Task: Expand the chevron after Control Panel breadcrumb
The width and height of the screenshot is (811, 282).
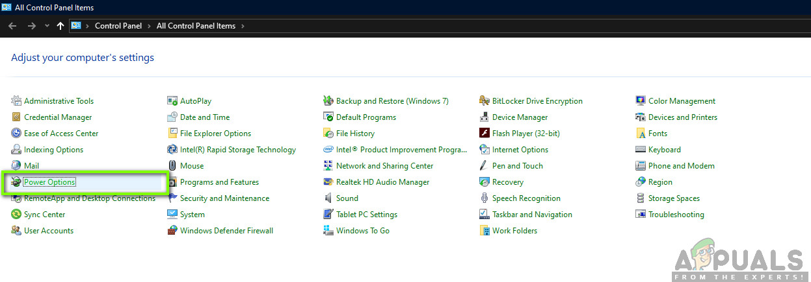Action: [x=150, y=26]
